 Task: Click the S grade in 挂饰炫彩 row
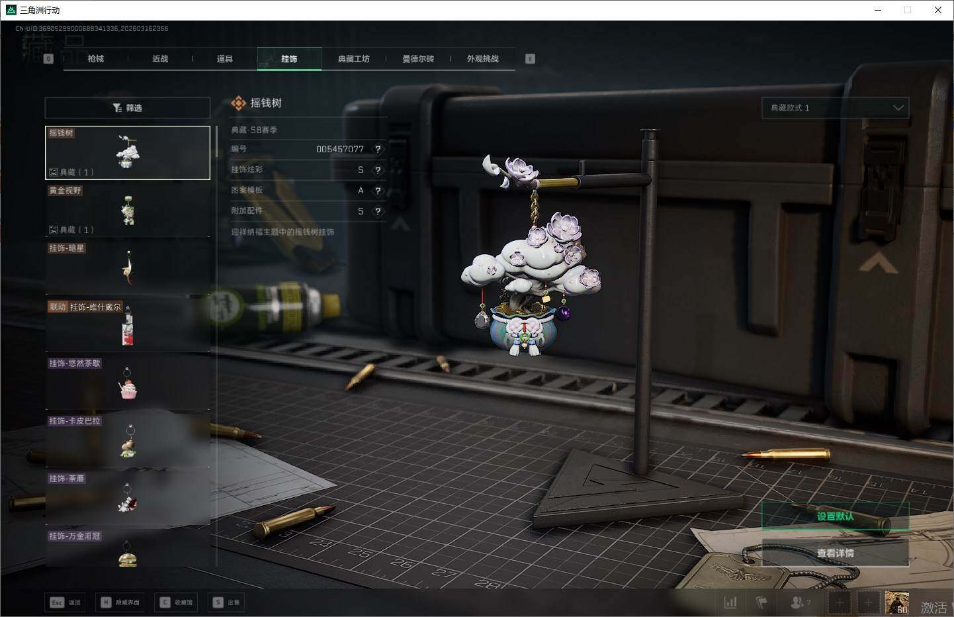[x=361, y=170]
